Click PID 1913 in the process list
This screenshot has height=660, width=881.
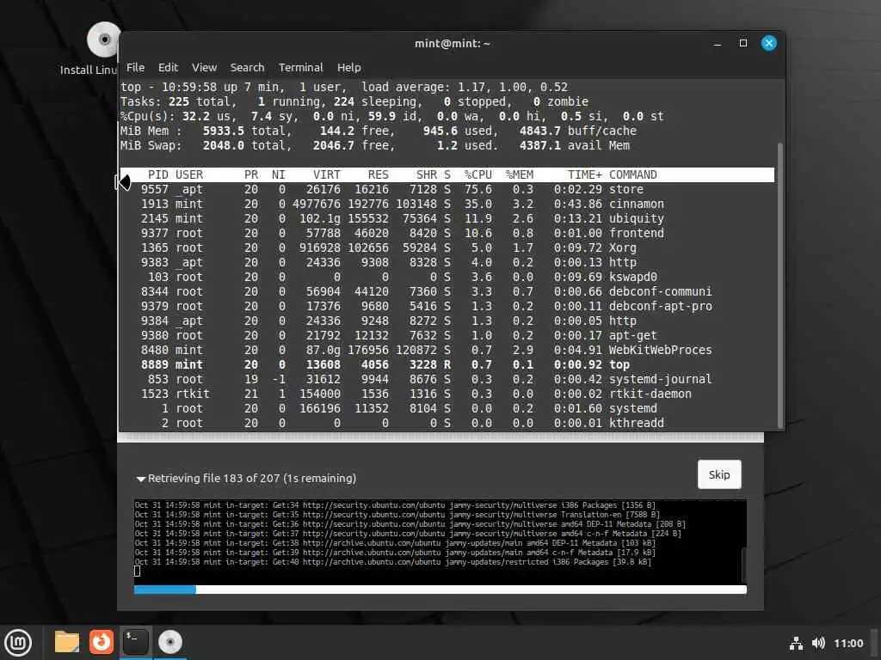click(x=155, y=204)
